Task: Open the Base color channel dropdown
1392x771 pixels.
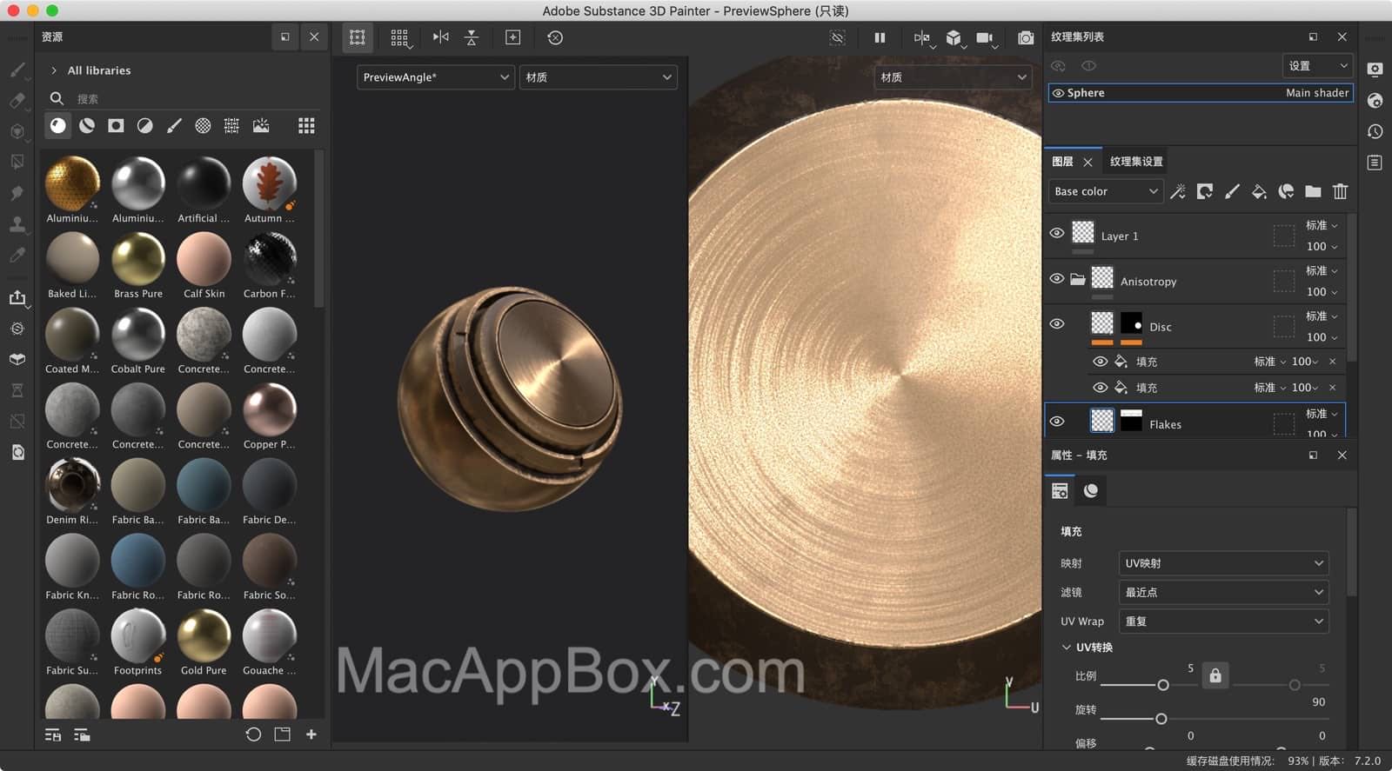Action: pyautogui.click(x=1106, y=191)
